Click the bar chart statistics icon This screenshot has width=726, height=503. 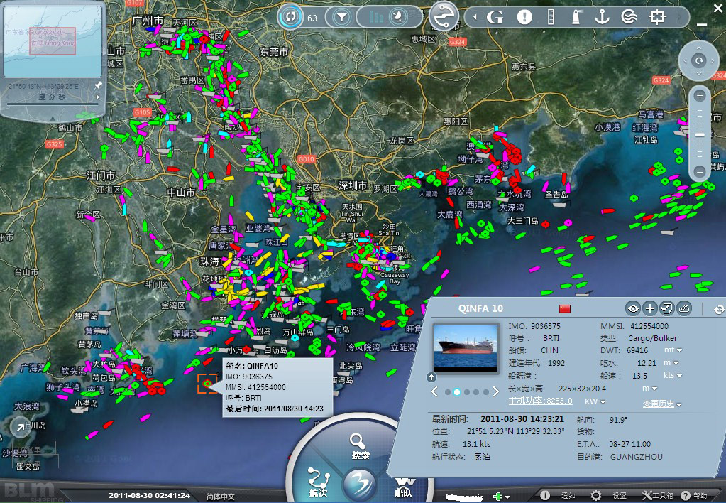click(x=376, y=18)
